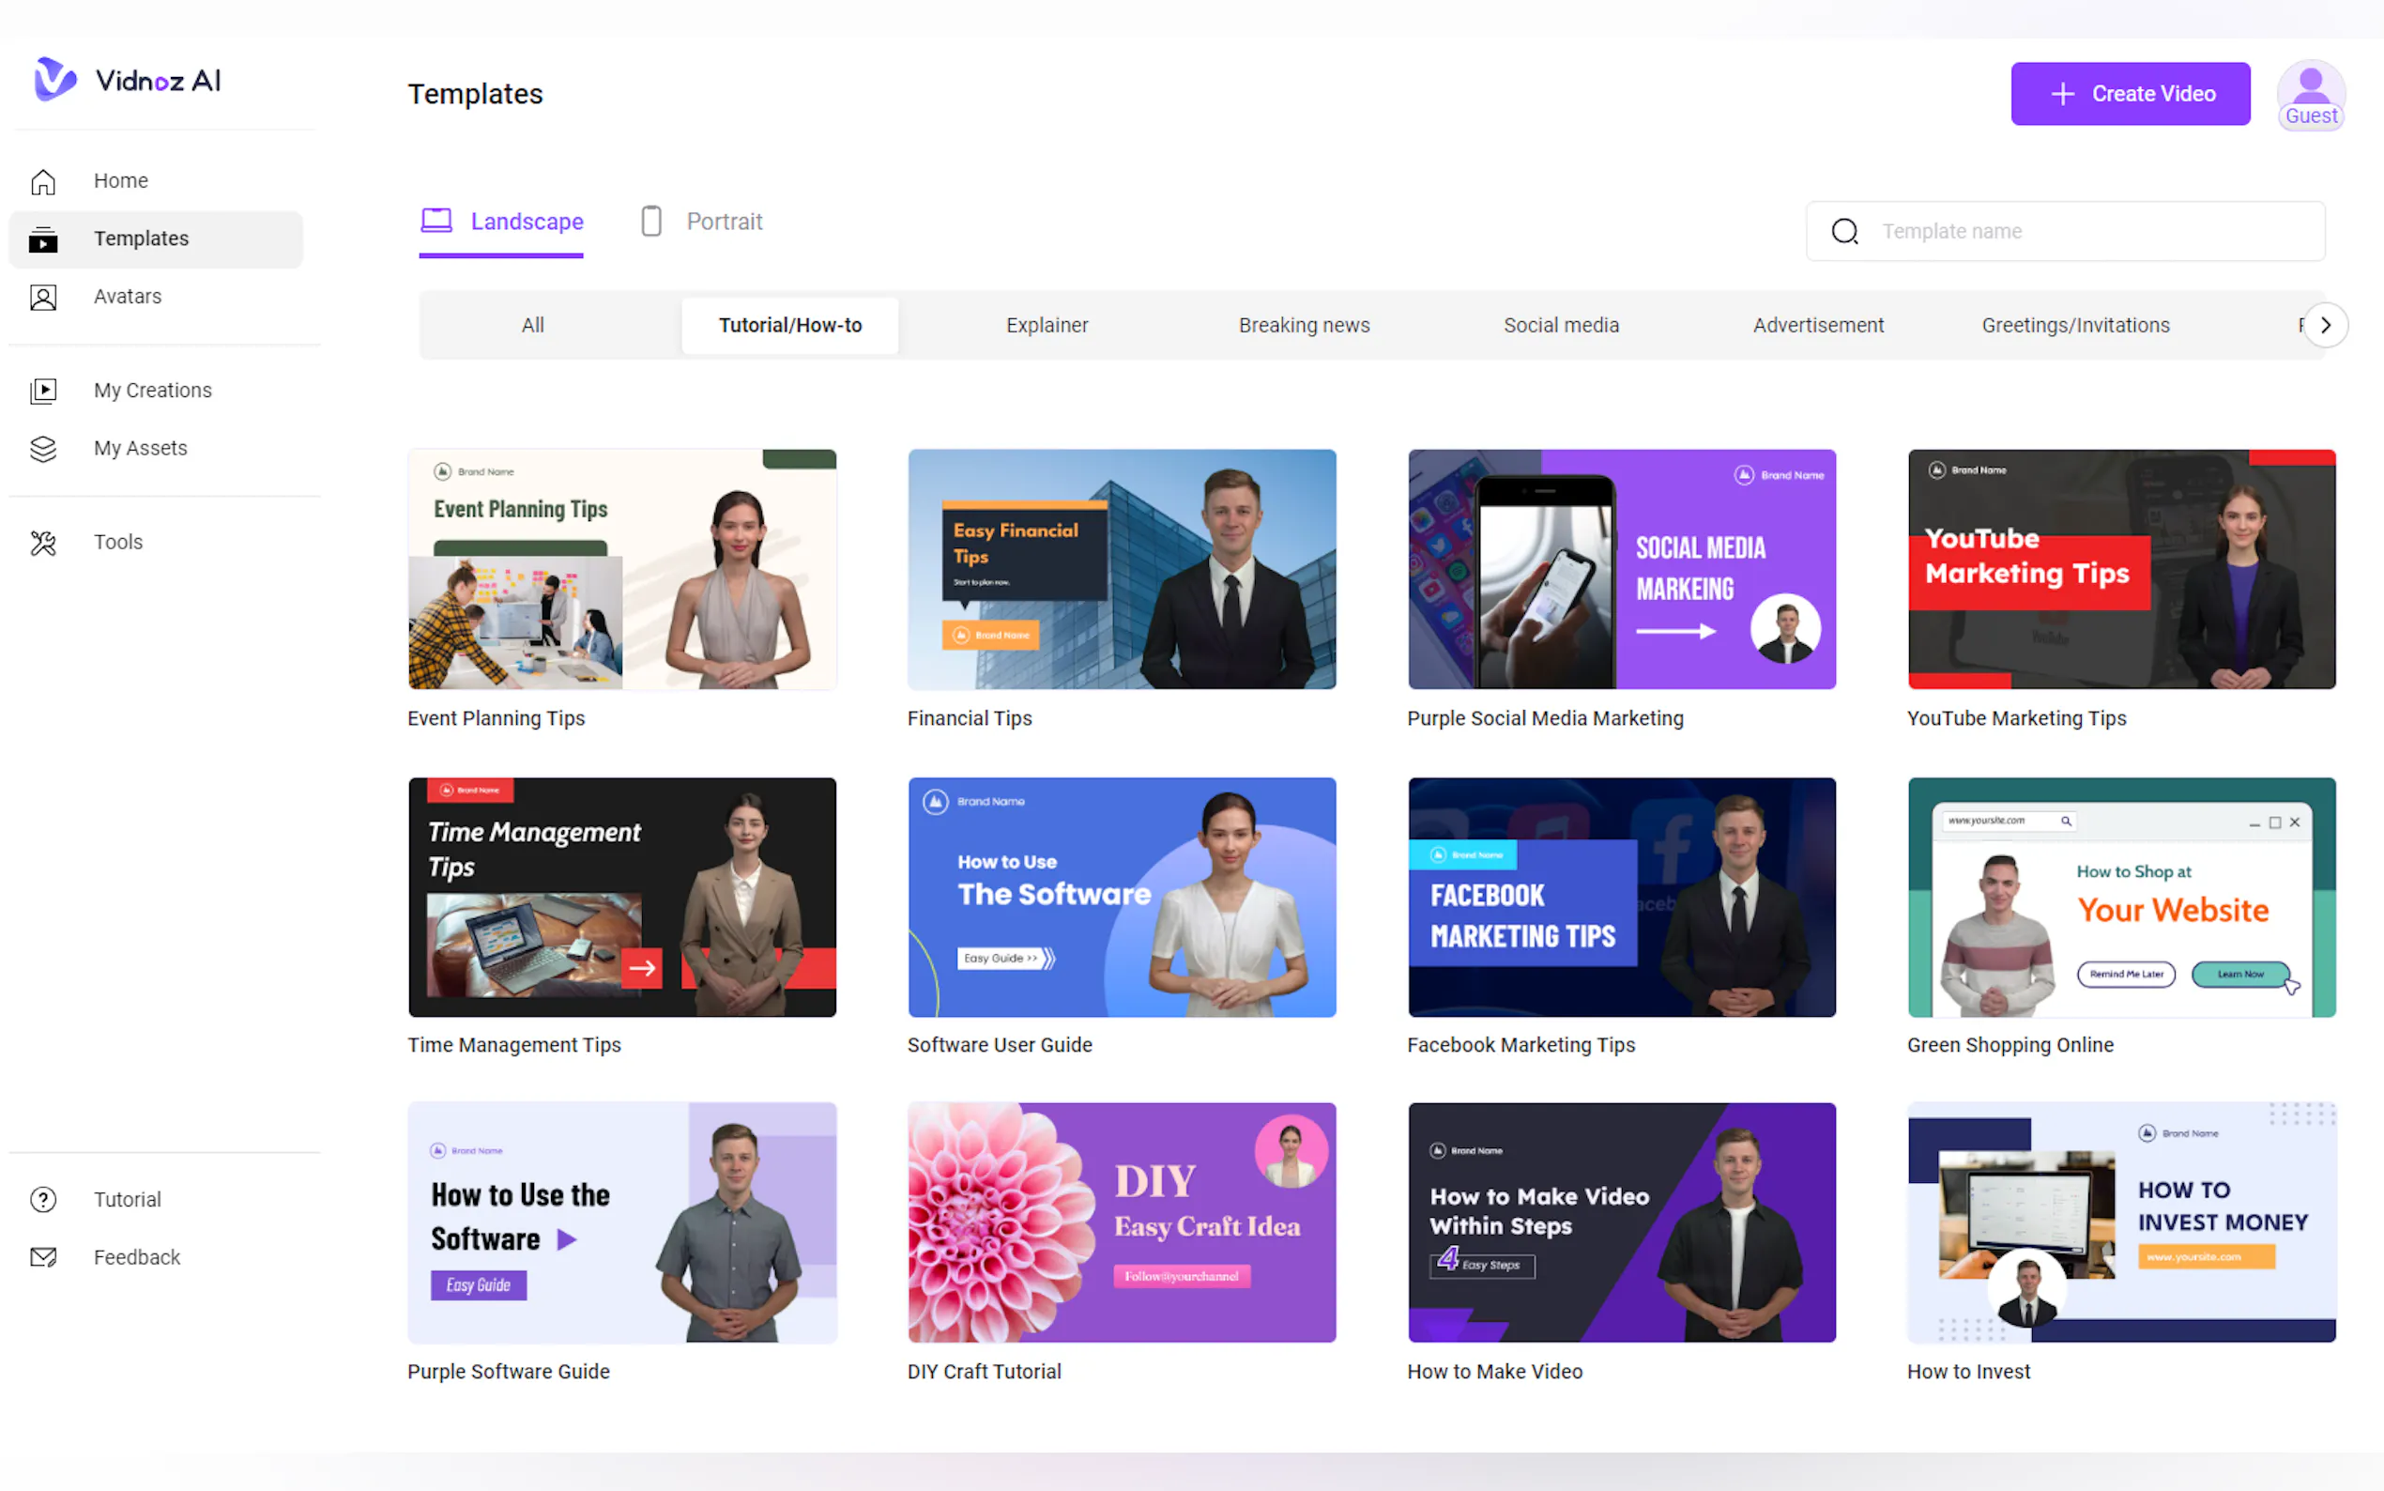This screenshot has height=1491, width=2384.
Task: Open My Creations via its play icon
Action: pyautogui.click(x=43, y=391)
